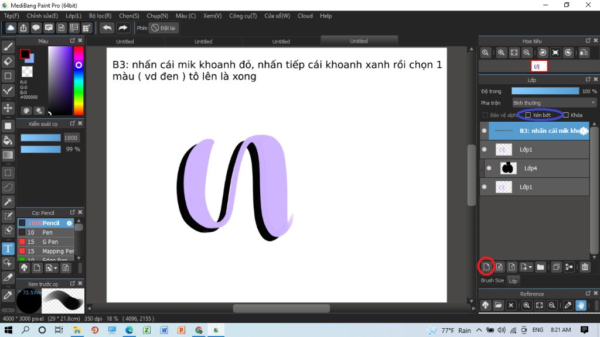Click the Đặt lại reset button
The width and height of the screenshot is (600, 337).
click(x=163, y=28)
